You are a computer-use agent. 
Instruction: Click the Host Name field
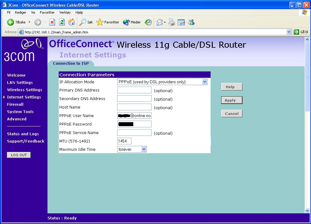pos(134,107)
